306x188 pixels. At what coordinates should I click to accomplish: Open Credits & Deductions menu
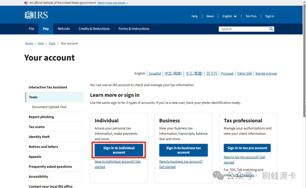(x=94, y=29)
